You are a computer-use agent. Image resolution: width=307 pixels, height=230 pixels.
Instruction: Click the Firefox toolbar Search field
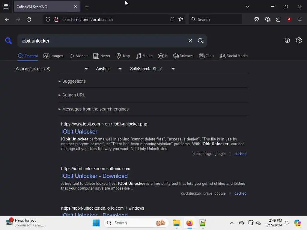pyautogui.click(x=215, y=19)
